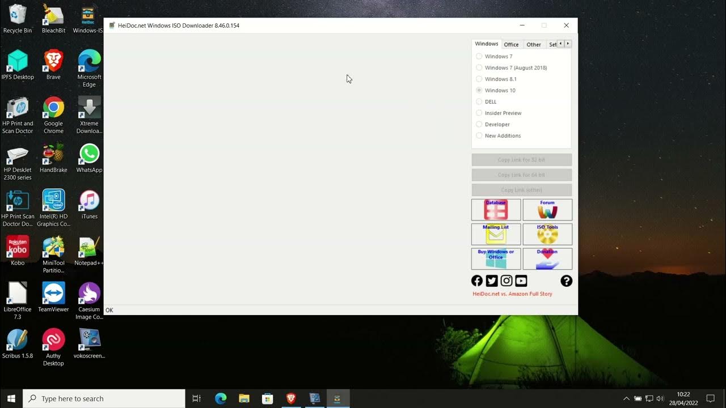Open the notification center icon

710,398
